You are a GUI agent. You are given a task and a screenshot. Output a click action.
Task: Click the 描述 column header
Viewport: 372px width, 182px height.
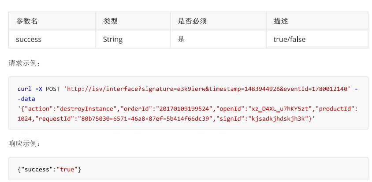[317, 21]
